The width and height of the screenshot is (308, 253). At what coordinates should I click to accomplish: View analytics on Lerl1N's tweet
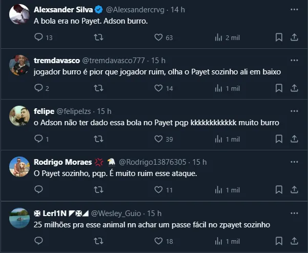219,241
